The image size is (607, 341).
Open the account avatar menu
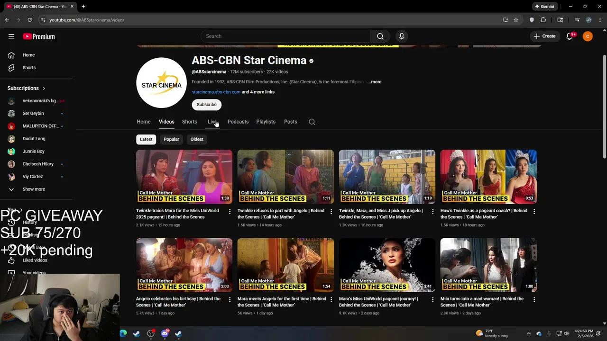[588, 36]
